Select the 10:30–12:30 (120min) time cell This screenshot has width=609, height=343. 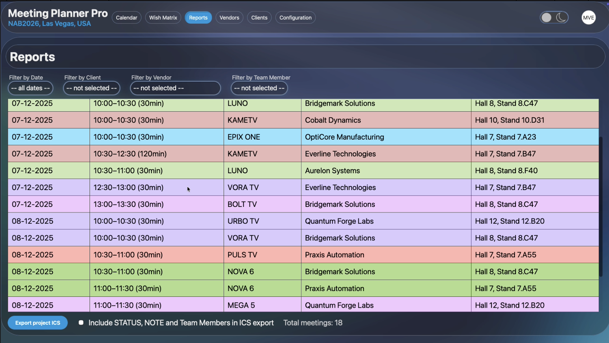tap(157, 154)
